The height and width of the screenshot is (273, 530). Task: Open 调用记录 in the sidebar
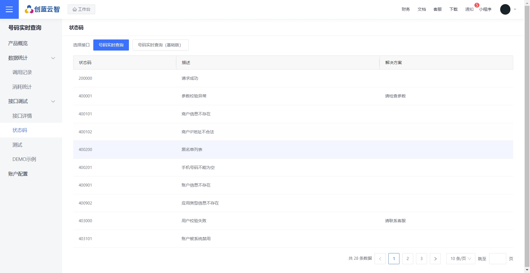pos(22,72)
